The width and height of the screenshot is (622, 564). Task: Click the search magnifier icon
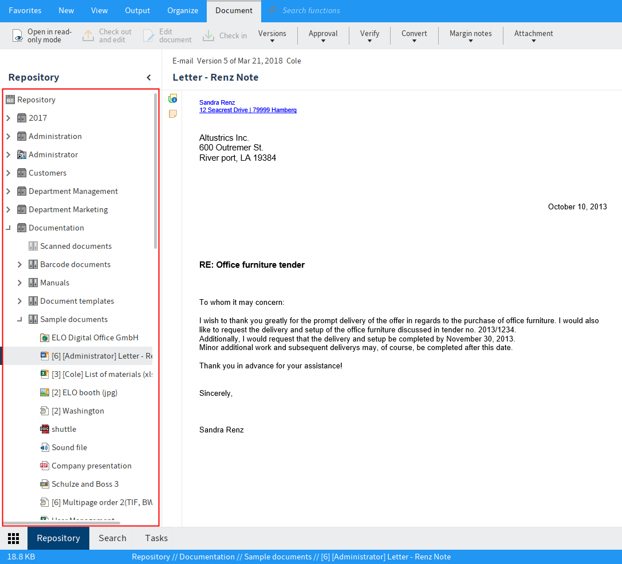click(x=273, y=11)
